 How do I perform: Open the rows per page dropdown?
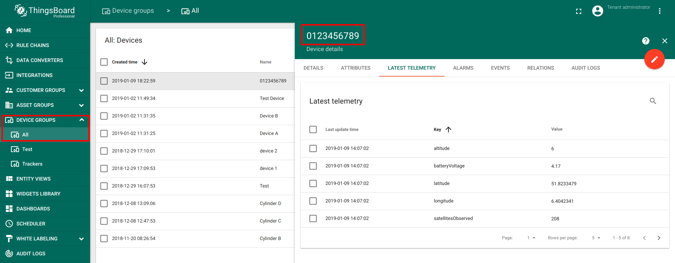(596, 238)
